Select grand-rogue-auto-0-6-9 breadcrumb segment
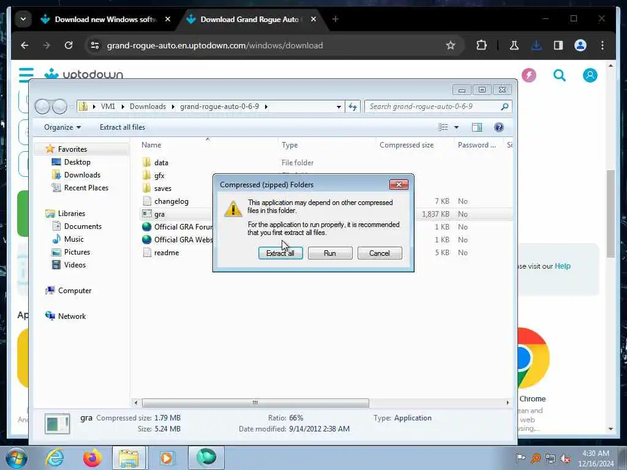 (x=220, y=106)
